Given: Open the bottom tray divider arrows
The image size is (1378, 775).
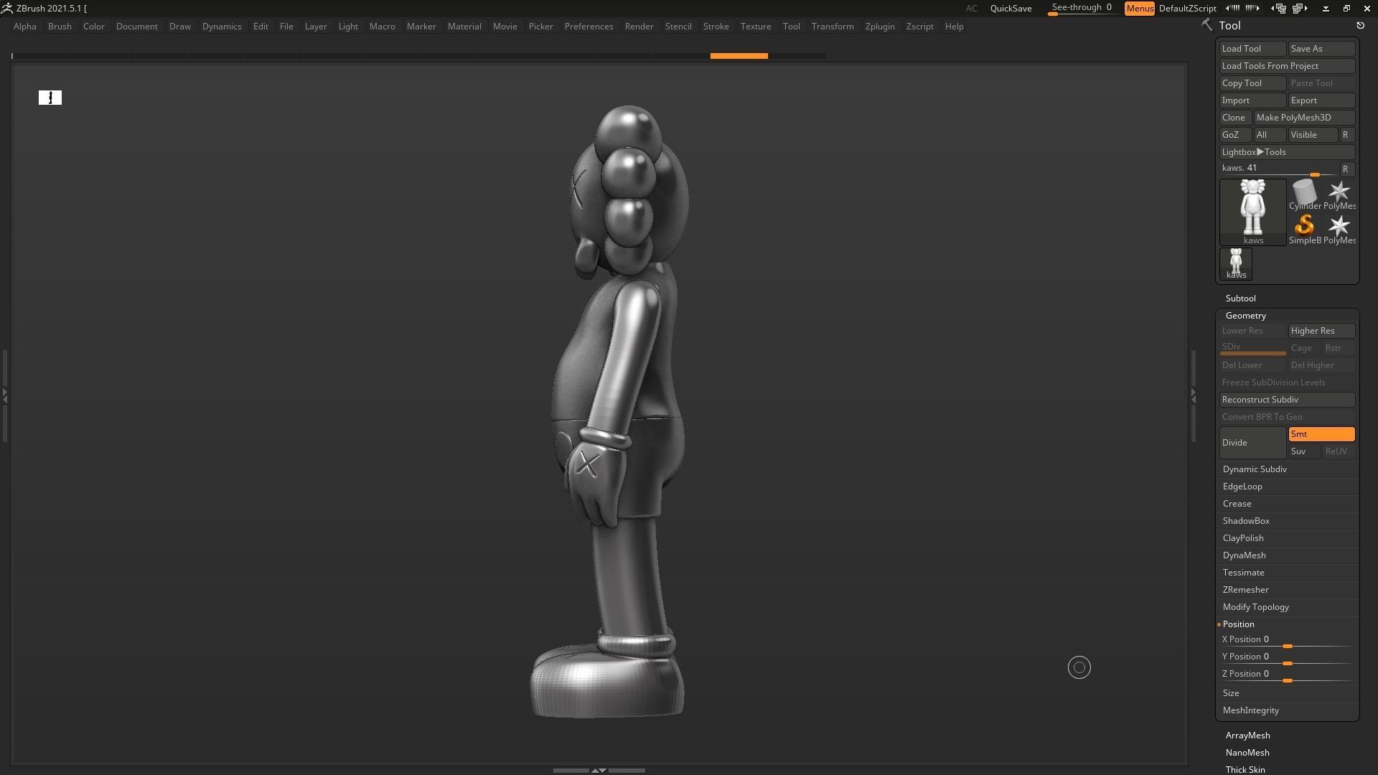Looking at the screenshot, I should 599,770.
